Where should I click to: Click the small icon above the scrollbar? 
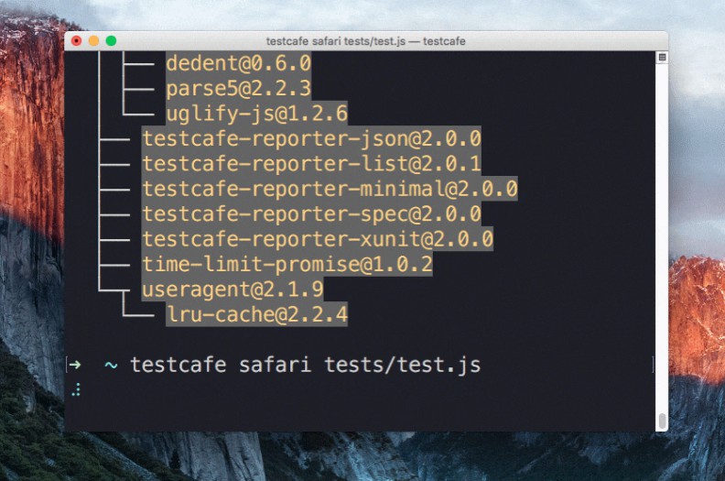click(662, 57)
